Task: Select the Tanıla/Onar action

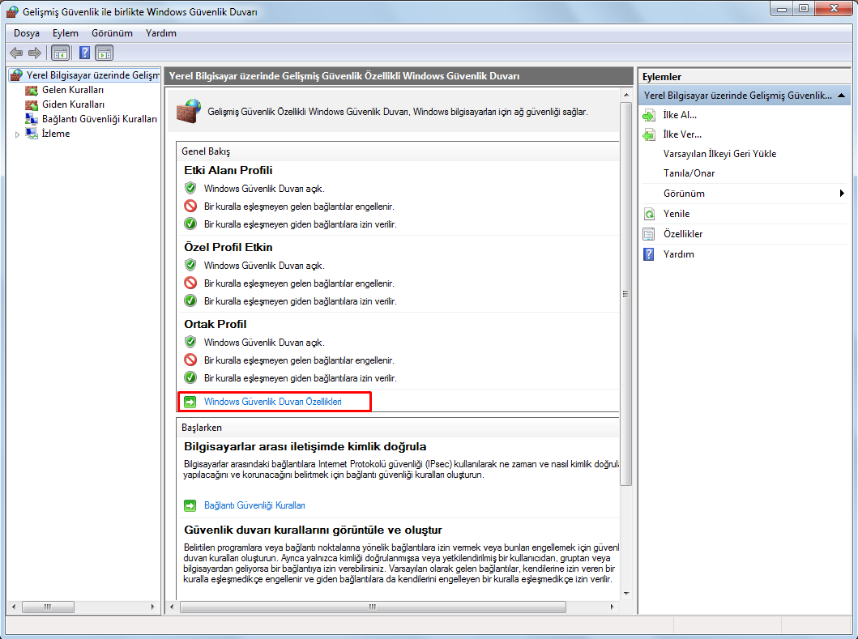Action: [689, 173]
